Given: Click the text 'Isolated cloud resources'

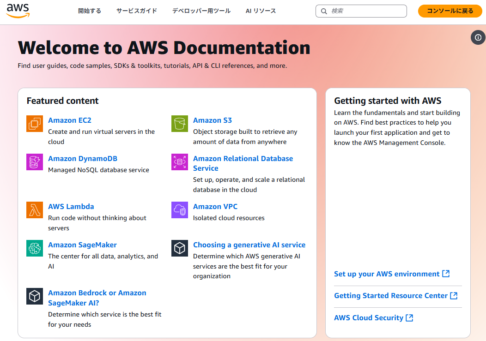Looking at the screenshot, I should (x=229, y=218).
